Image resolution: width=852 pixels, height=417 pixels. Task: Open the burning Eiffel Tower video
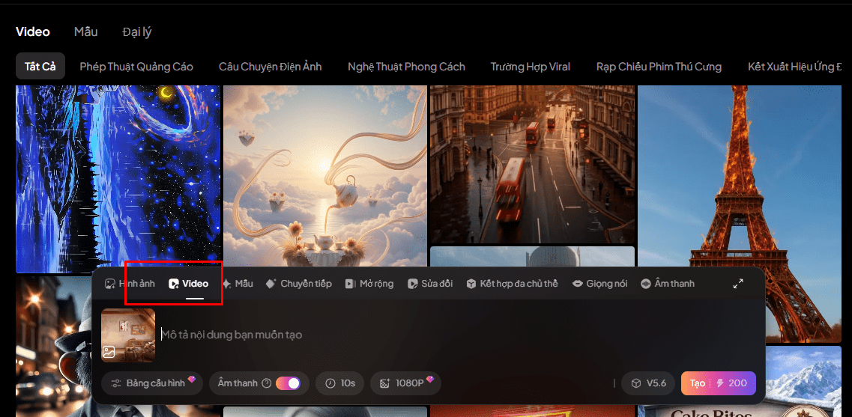click(x=739, y=214)
